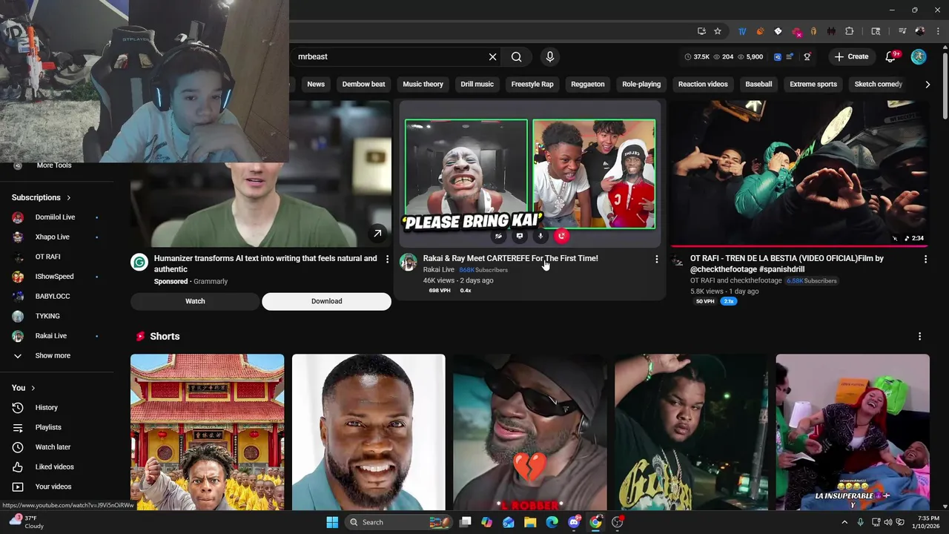Toggle microphone on video preview overlay
This screenshot has height=534, width=949.
coord(540,236)
